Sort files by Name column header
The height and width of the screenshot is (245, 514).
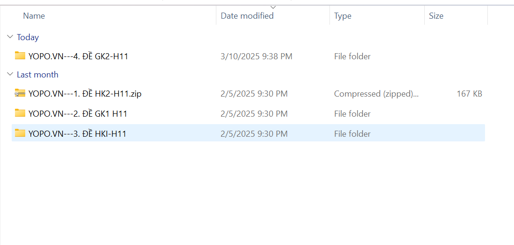click(34, 16)
